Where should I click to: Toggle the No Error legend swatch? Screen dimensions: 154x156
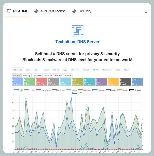click(26, 90)
